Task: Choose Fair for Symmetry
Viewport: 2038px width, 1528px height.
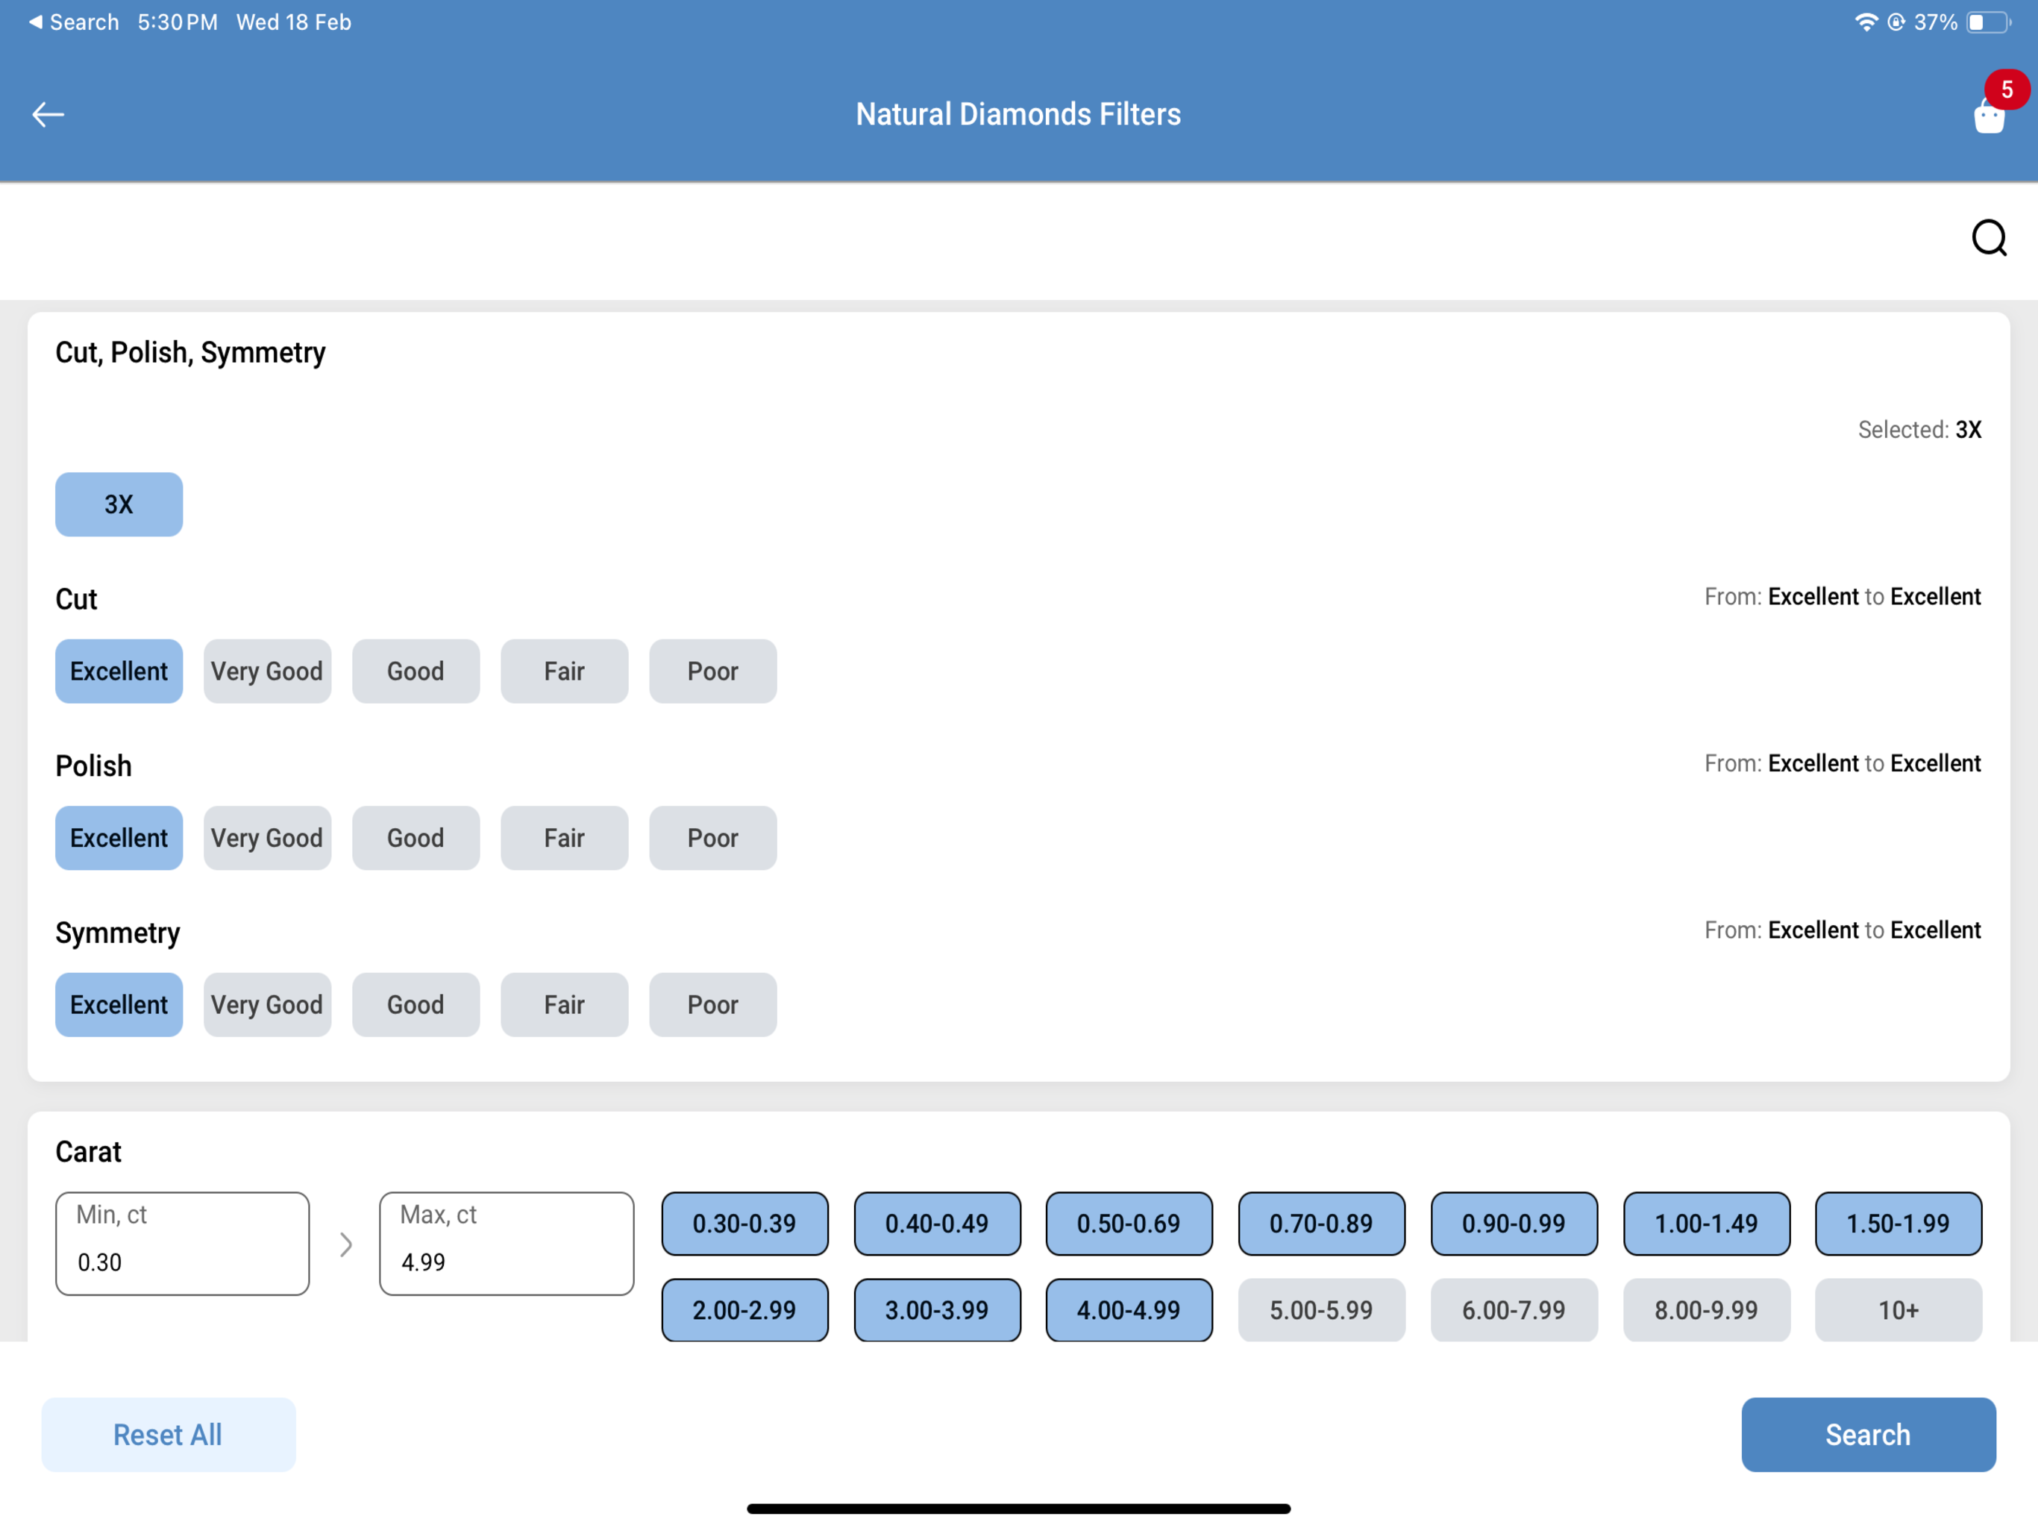Action: pos(565,1004)
